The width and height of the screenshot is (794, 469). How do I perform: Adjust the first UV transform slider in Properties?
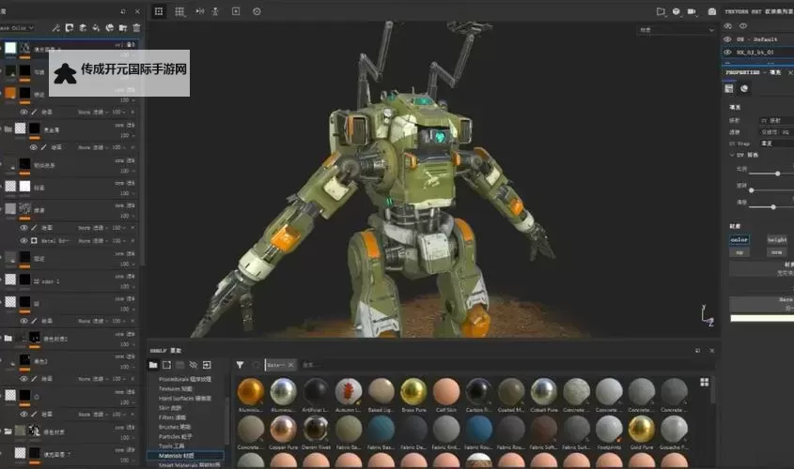pos(777,174)
